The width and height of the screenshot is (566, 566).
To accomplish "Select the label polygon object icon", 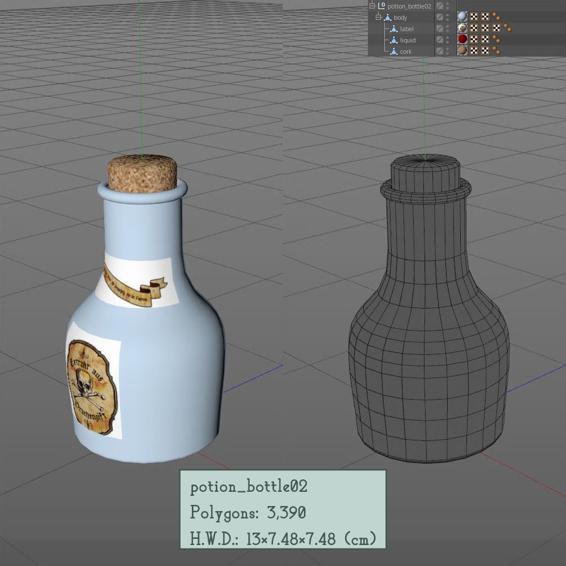I will 394,28.
